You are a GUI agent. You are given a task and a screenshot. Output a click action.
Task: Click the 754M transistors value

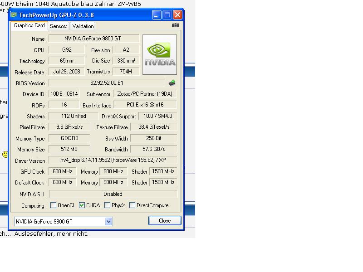(126, 72)
